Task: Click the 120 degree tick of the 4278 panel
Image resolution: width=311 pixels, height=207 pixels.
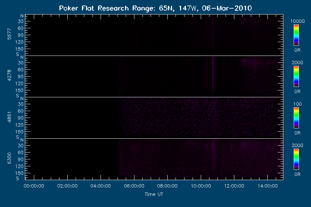Action: tap(19, 83)
